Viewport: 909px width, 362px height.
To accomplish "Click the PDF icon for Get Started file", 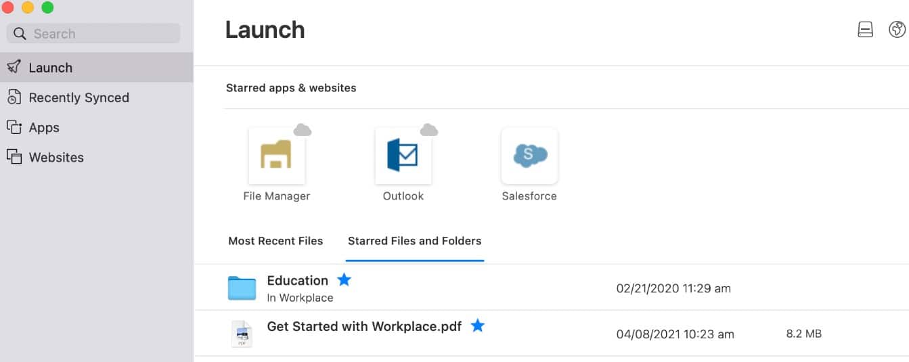I will (x=242, y=334).
